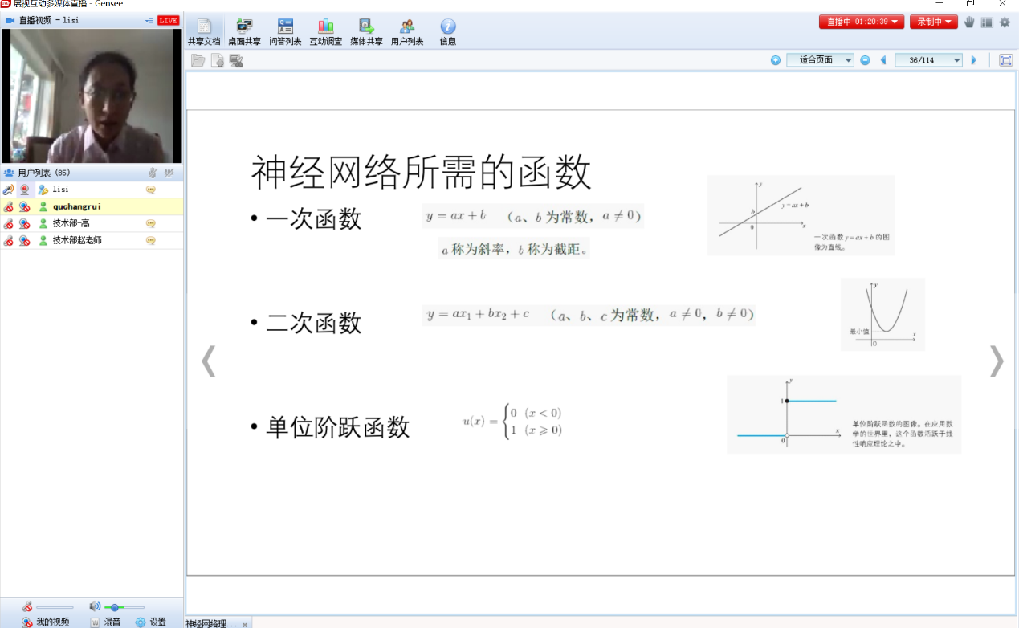Go to previous slide using large left chevron
This screenshot has height=628, width=1019.
pos(208,361)
